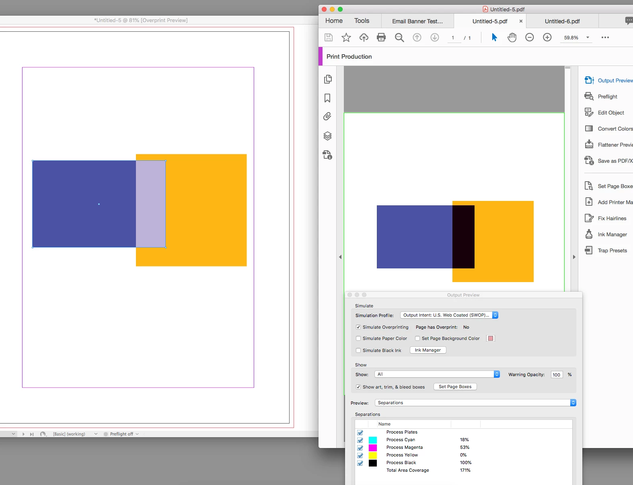Toggle Process Black separation checkbox
The image size is (633, 485).
(360, 463)
